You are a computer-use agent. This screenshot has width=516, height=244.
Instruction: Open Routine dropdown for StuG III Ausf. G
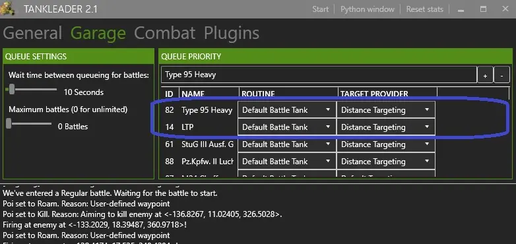tap(287, 144)
